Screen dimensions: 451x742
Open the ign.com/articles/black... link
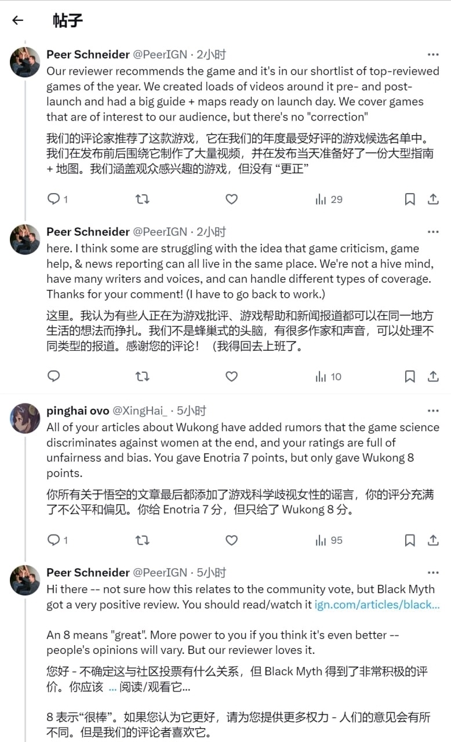click(377, 605)
